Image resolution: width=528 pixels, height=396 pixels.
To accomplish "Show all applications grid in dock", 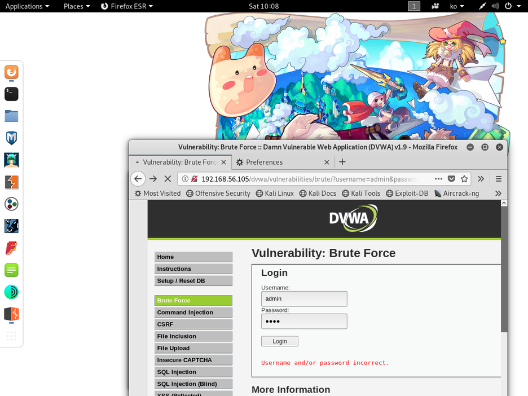I will [x=11, y=336].
